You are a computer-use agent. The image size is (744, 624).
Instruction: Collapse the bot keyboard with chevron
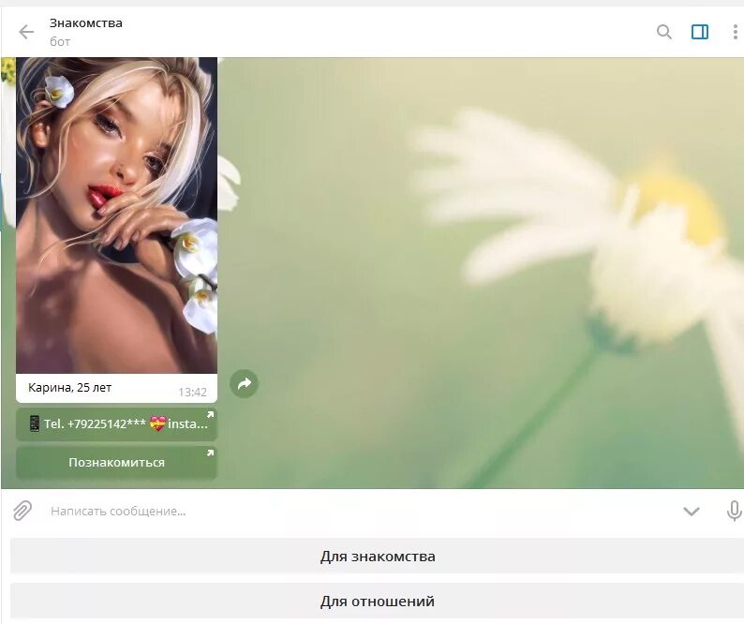pyautogui.click(x=692, y=512)
